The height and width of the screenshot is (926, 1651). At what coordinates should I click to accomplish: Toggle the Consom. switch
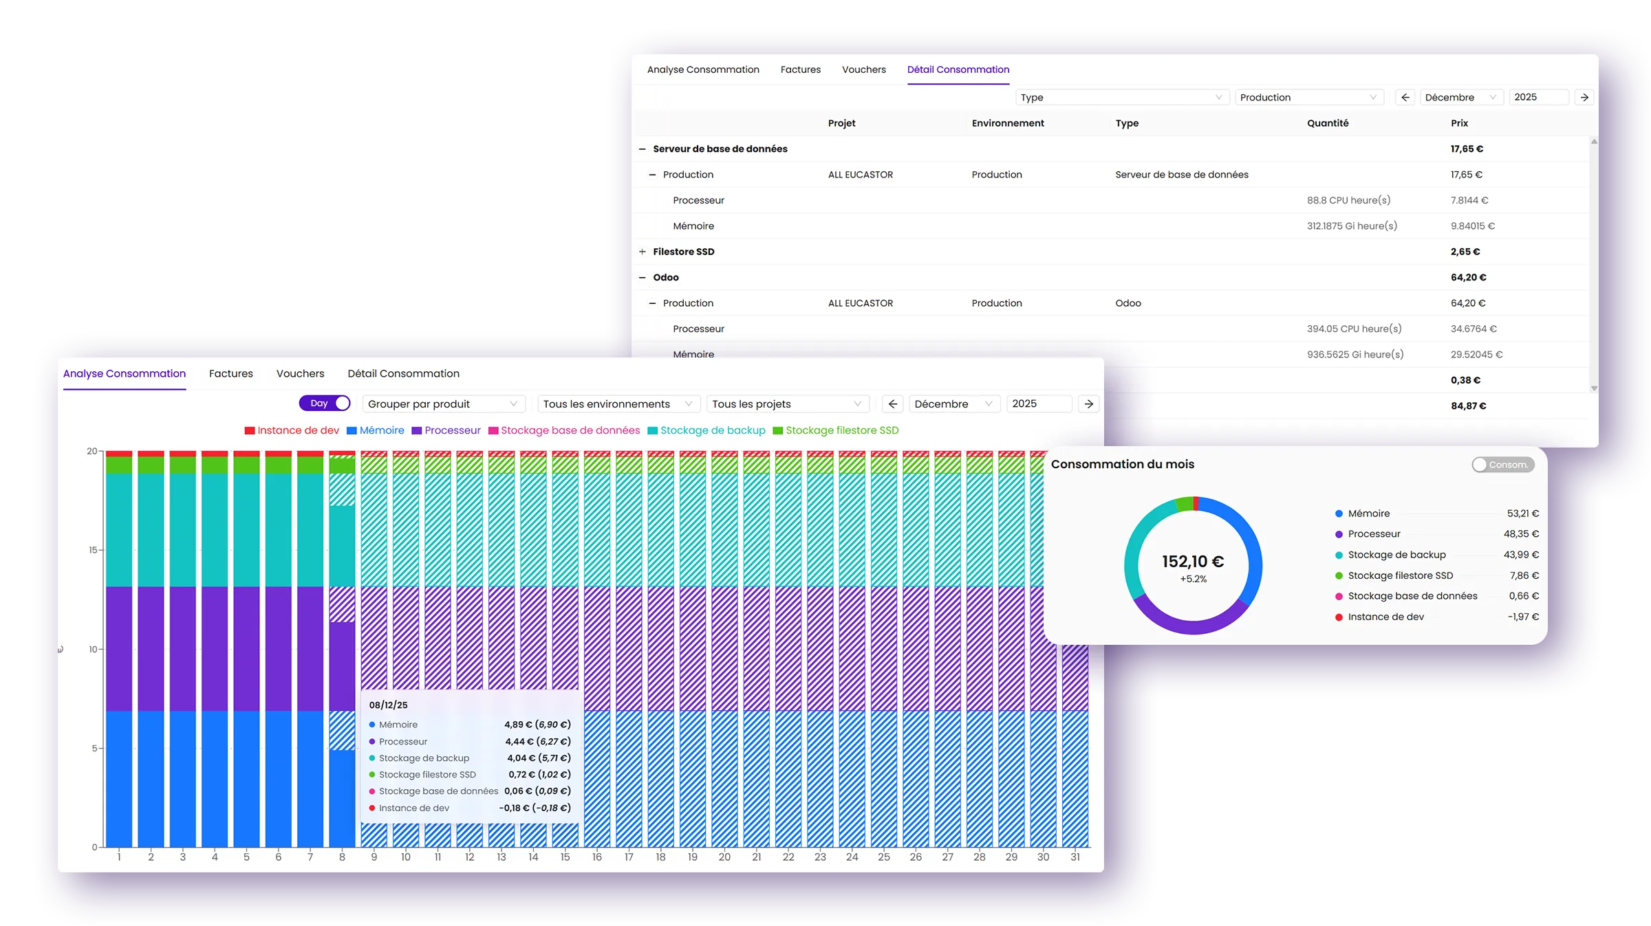tap(1502, 465)
